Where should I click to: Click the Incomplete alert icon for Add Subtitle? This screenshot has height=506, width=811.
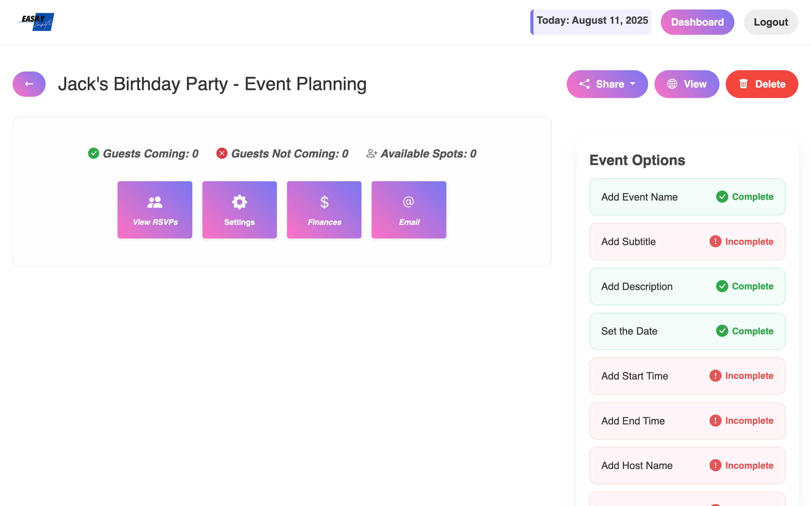coord(715,241)
